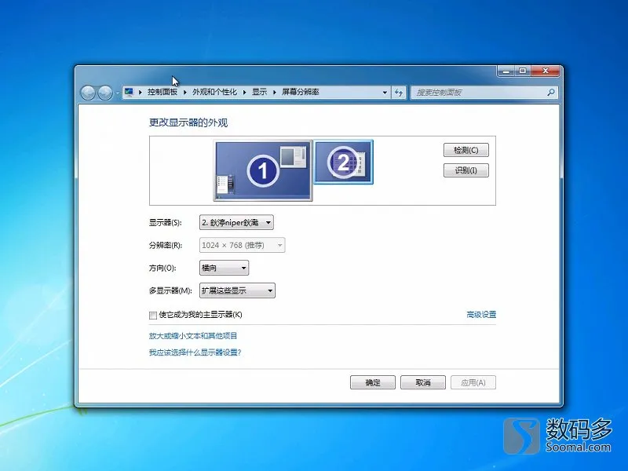Click the 确定 button
This screenshot has height=471, width=628.
pos(372,382)
